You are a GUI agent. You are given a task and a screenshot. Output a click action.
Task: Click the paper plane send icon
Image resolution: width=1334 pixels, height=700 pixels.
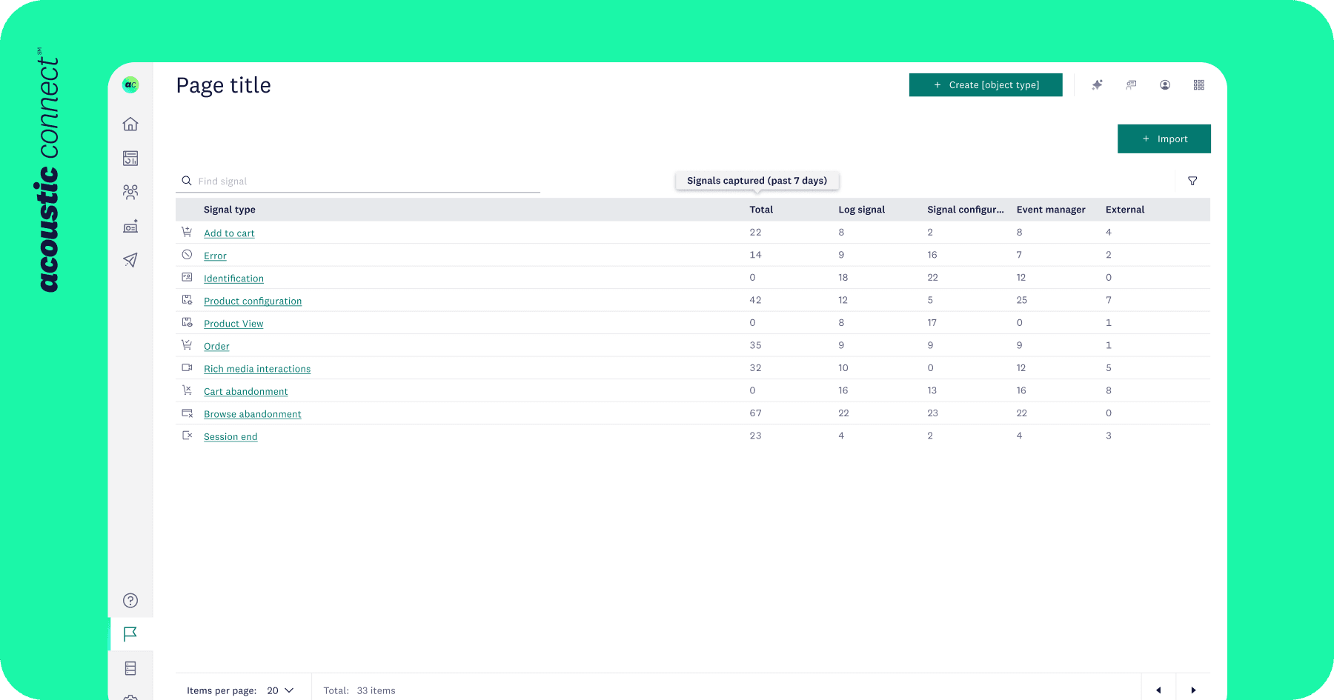click(130, 260)
